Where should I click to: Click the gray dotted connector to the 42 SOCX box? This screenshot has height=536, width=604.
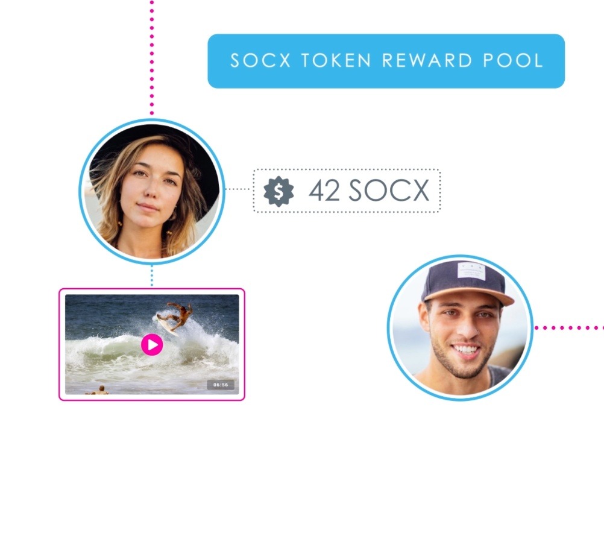[x=239, y=189]
